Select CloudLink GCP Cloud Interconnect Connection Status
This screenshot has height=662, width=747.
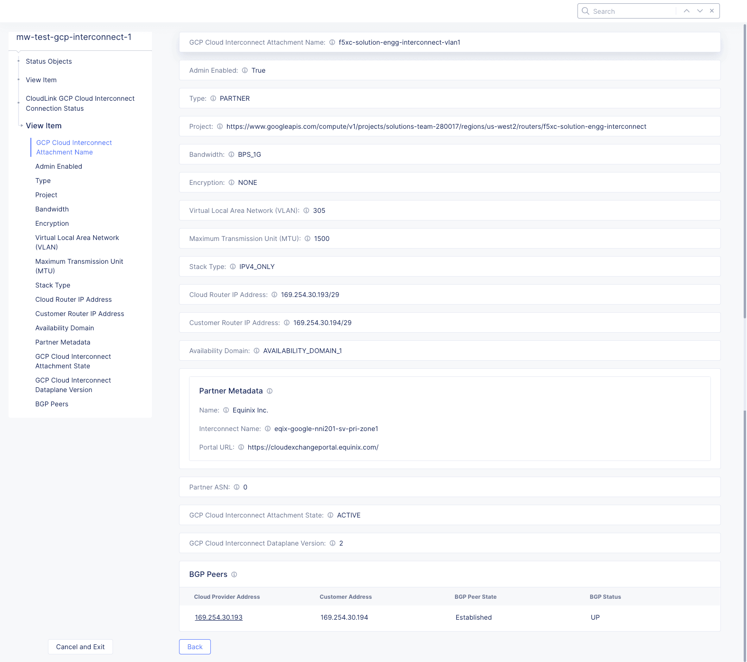(x=80, y=104)
